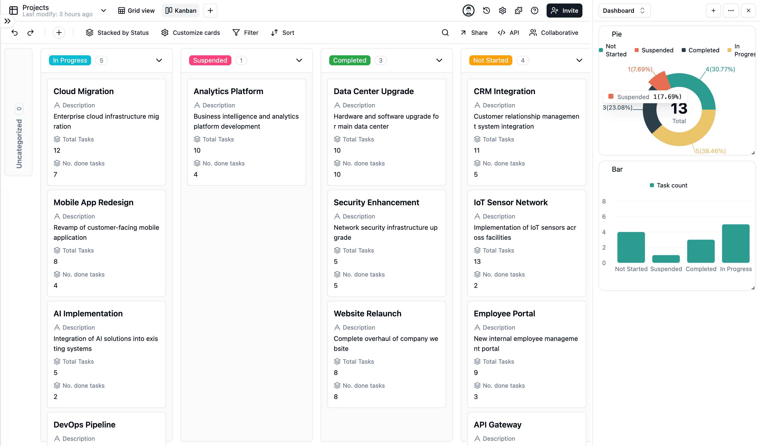Screen dimensions: 762x446
Task: Open the datasheet settings gear icon
Action: tap(502, 10)
